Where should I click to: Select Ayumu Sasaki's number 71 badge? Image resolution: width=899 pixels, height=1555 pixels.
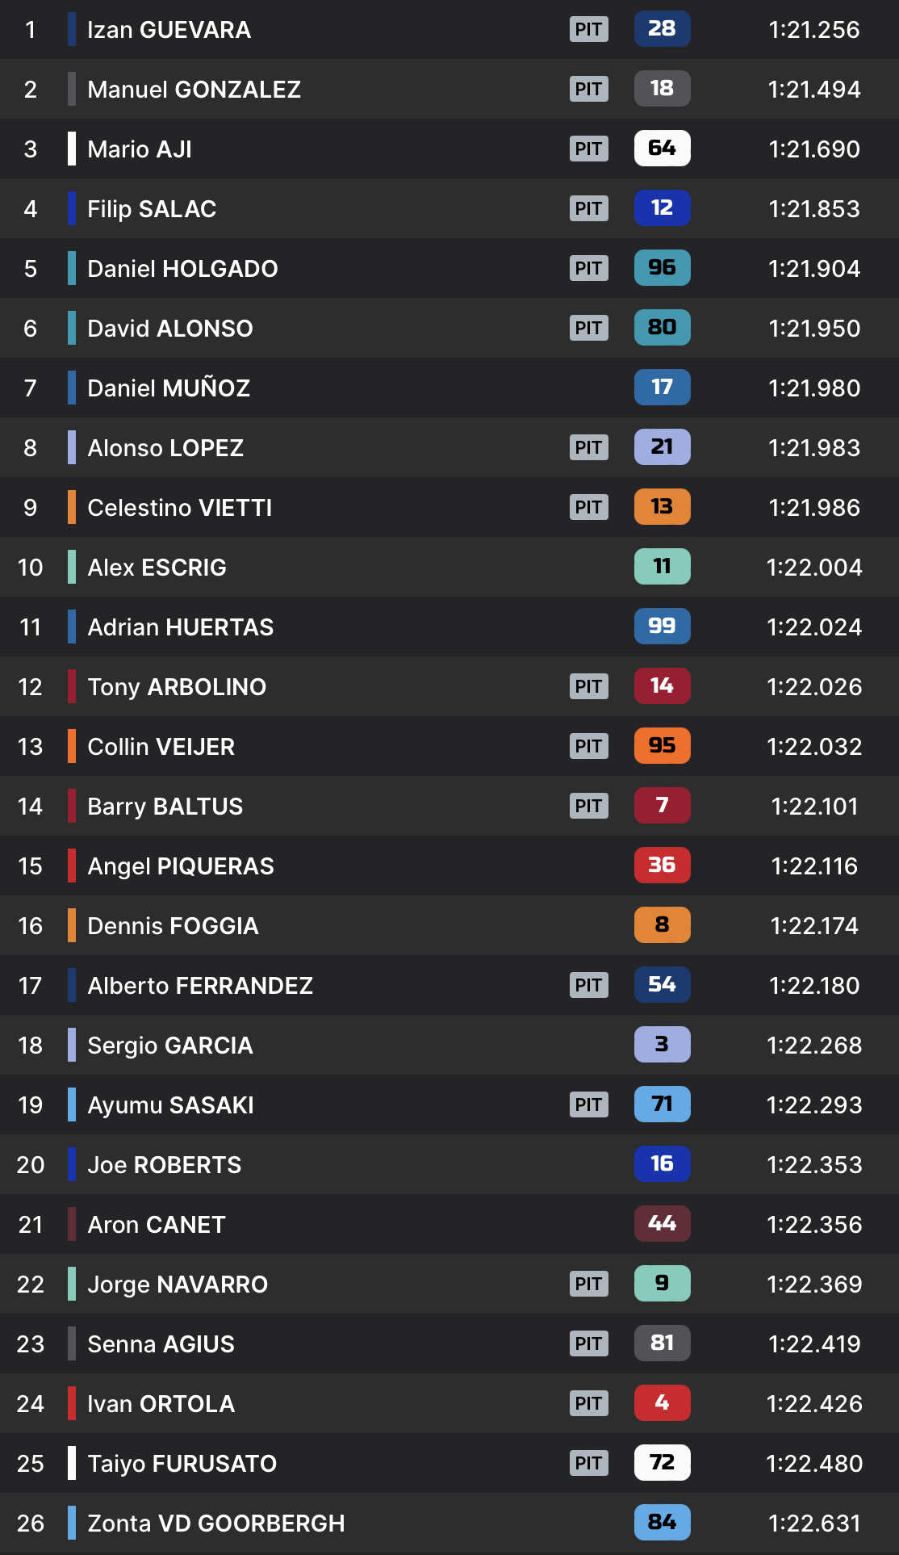click(662, 1104)
